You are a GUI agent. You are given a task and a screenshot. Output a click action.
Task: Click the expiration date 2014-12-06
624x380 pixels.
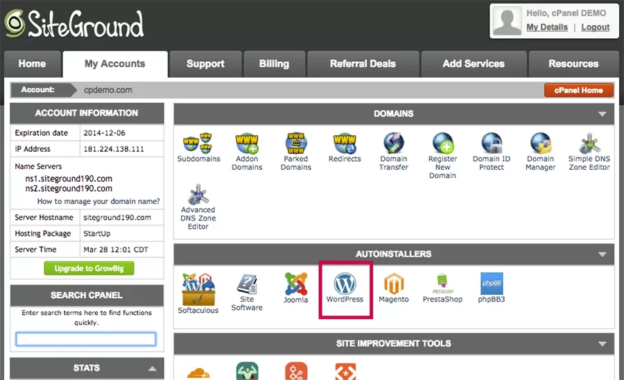pos(104,133)
